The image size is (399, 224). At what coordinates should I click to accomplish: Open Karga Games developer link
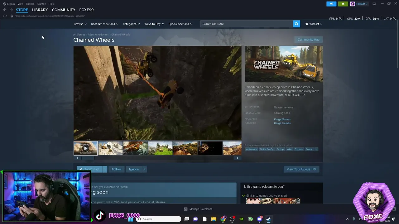(x=282, y=119)
